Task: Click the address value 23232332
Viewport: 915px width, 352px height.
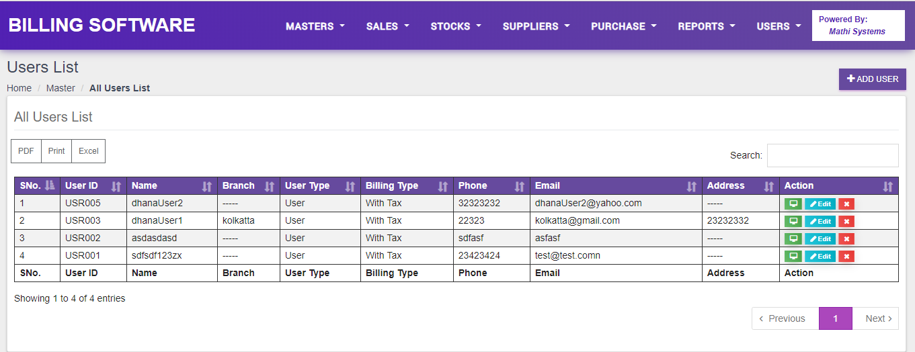Action: click(x=728, y=220)
